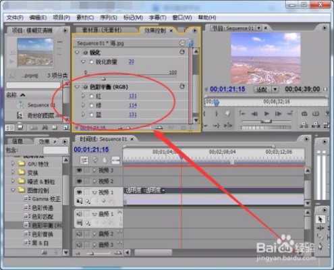Viewport: 334px width, 270px height.
Task: Toggle the 锐化 effect on/off
Action: coord(85,53)
